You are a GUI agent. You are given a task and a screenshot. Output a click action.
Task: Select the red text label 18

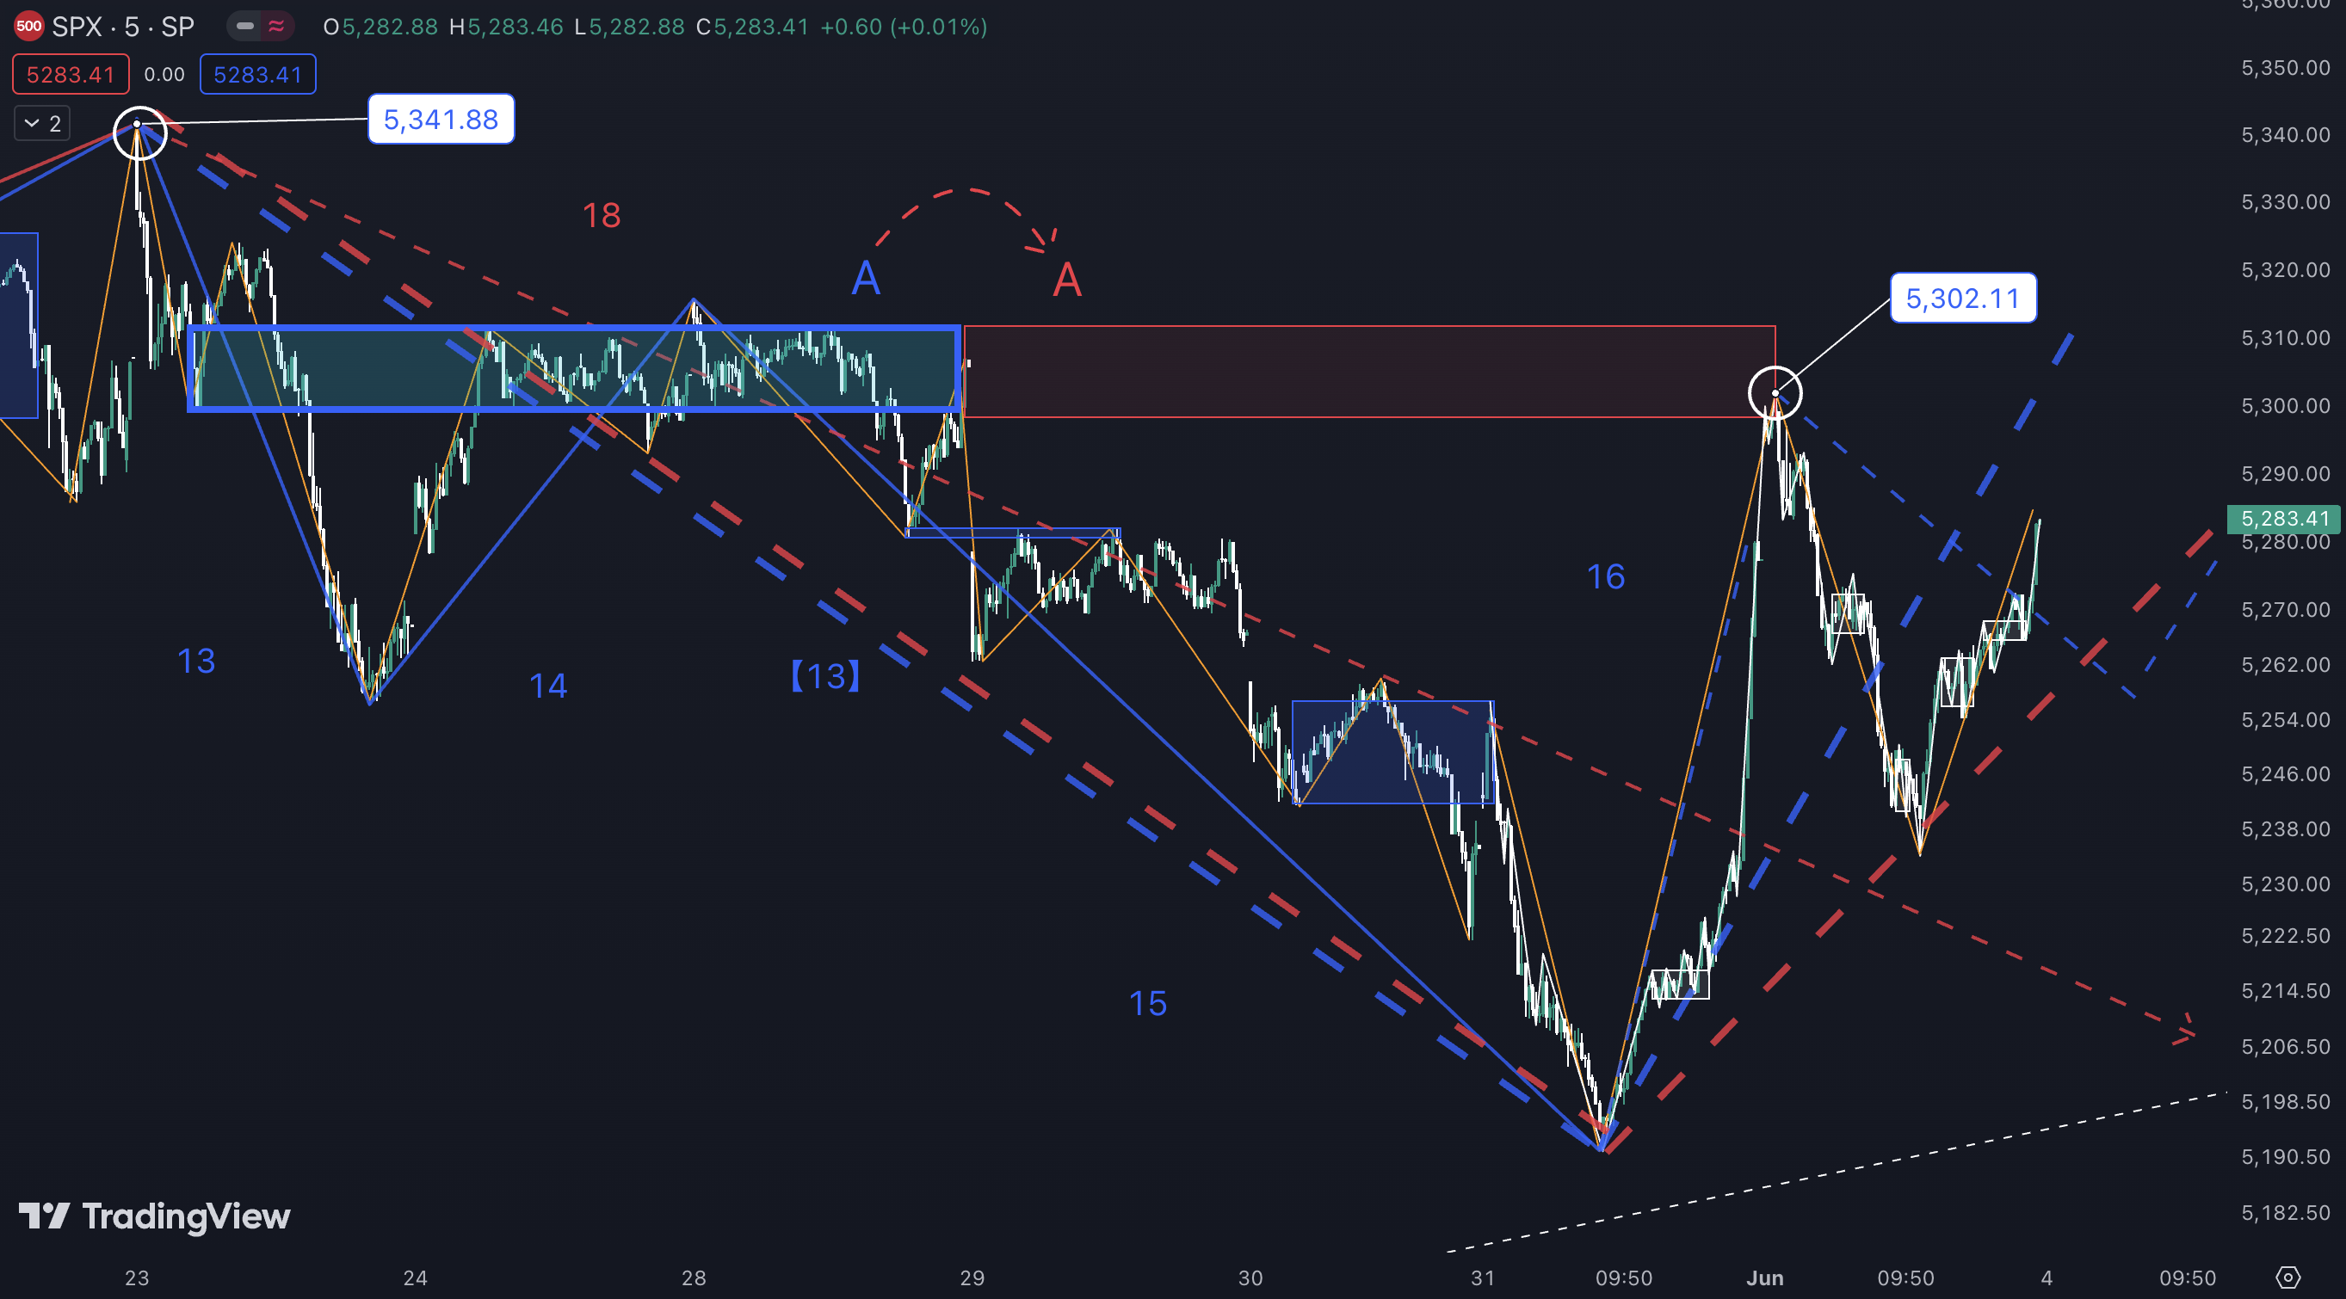tap(601, 216)
